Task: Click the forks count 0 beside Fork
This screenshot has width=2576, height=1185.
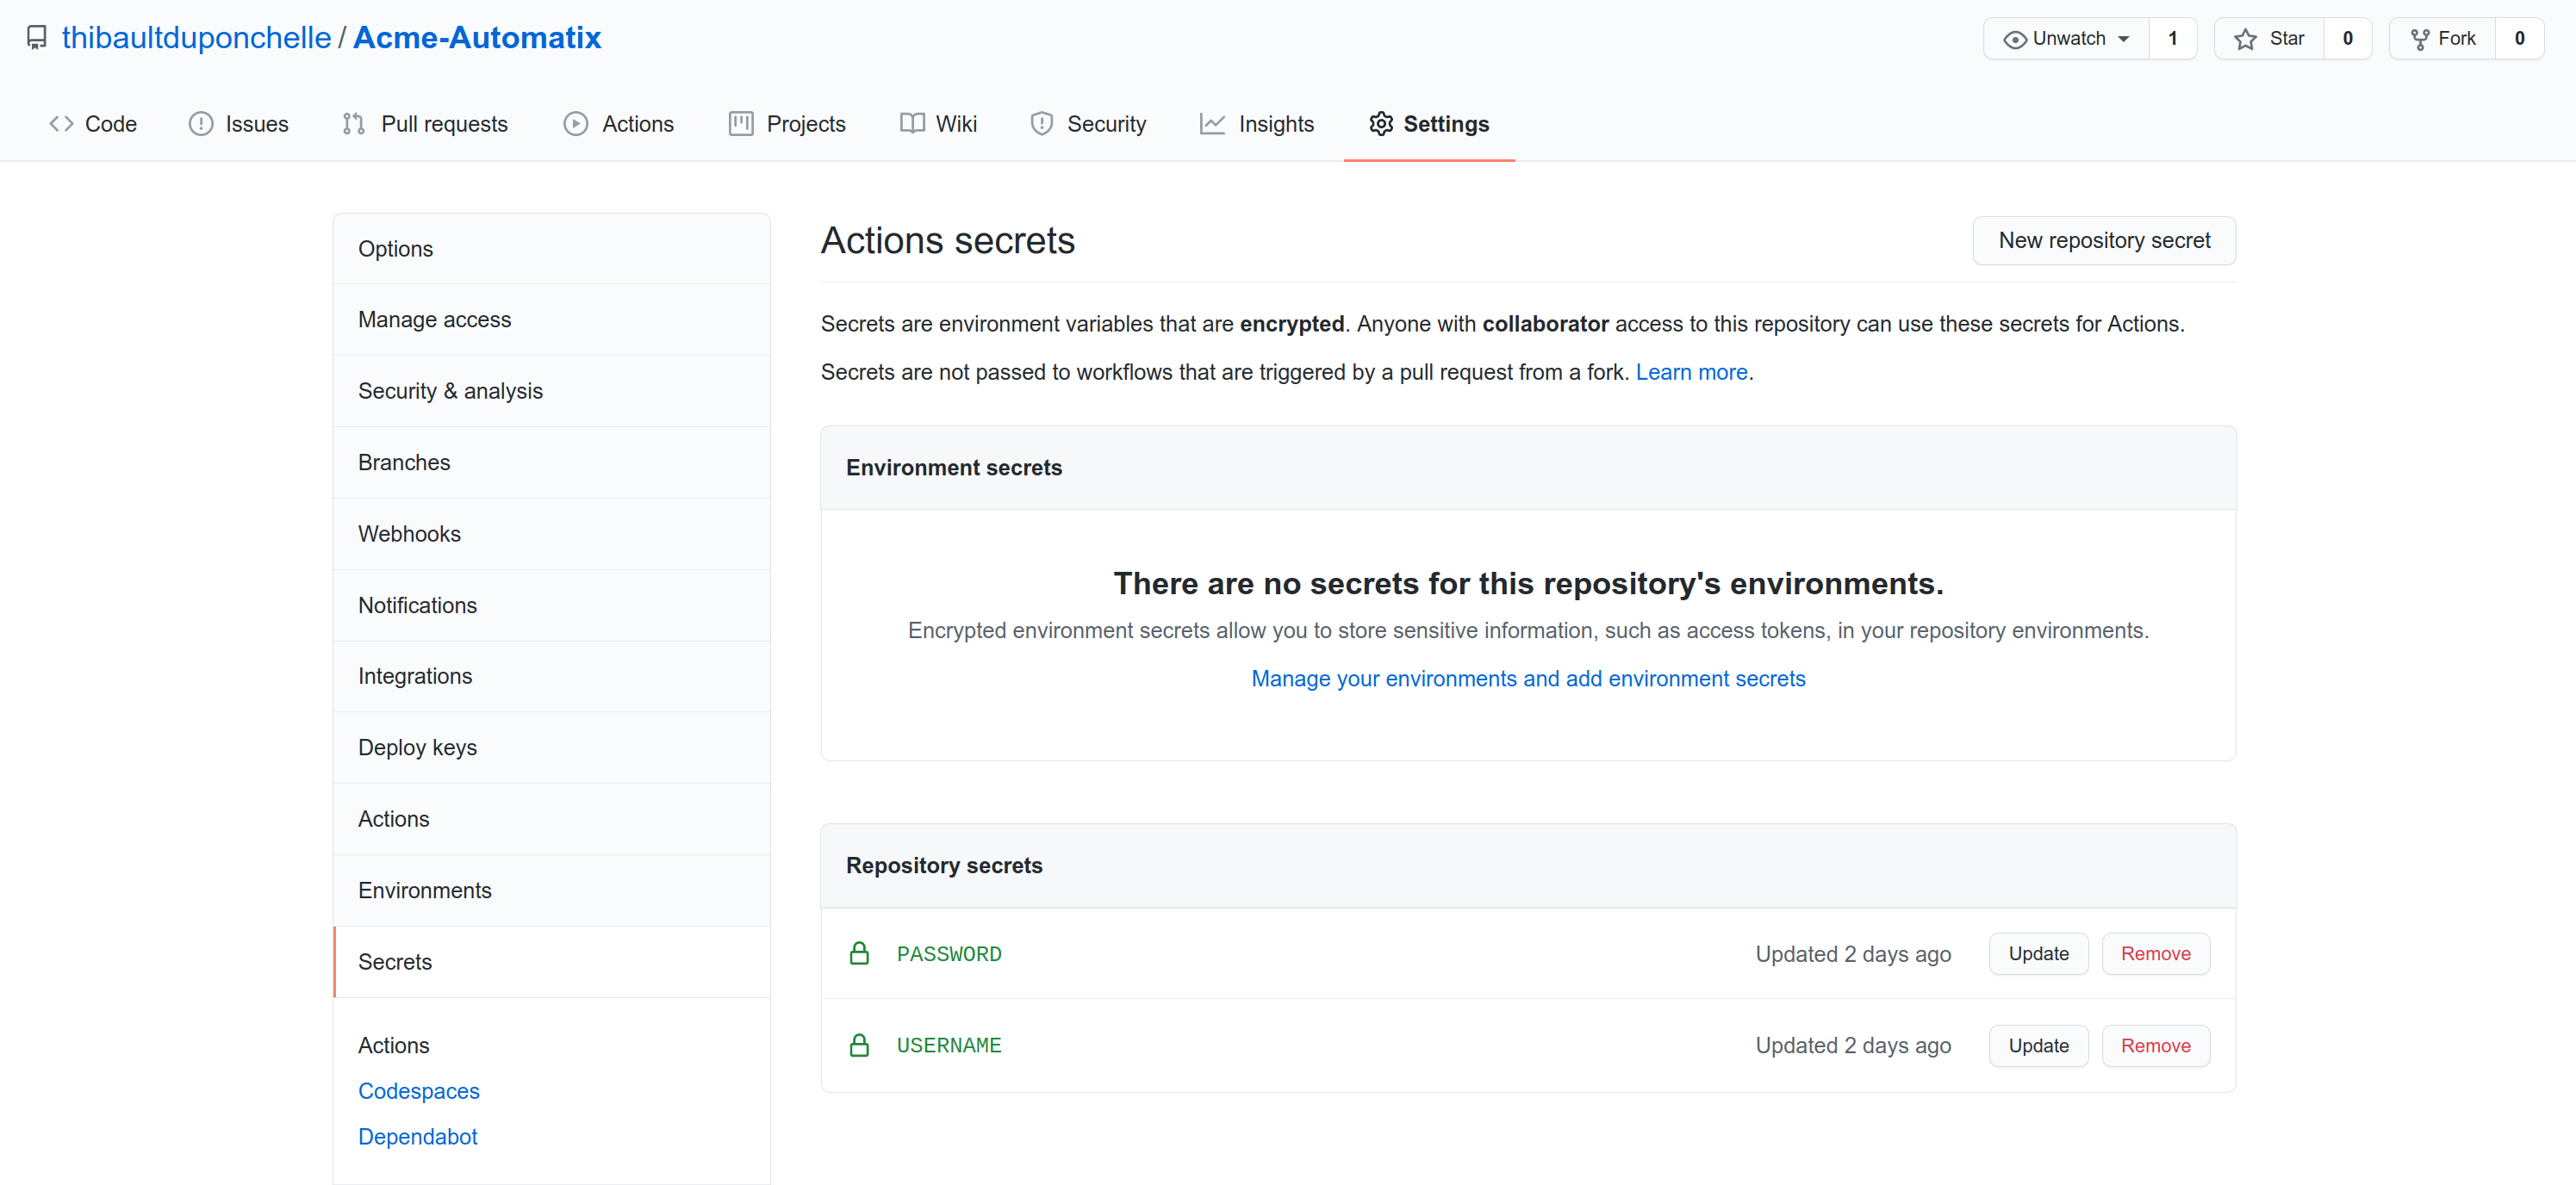Action: (2519, 39)
